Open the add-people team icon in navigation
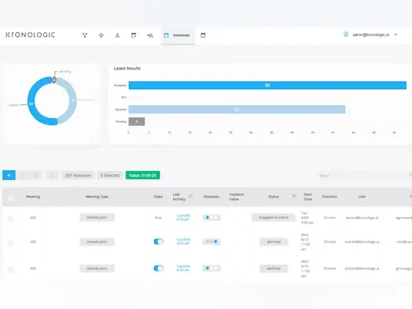Image resolution: width=412 pixels, height=309 pixels. (x=150, y=35)
